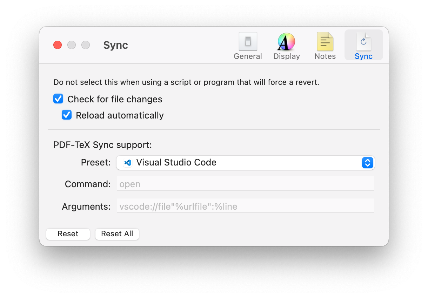The image size is (428, 298).
Task: Click the Sync window title text
Action: [115, 45]
